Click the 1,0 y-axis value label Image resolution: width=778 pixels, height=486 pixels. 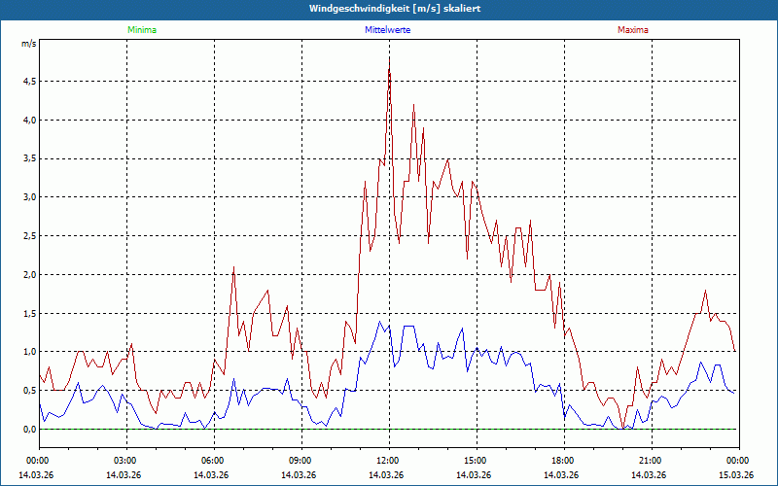(29, 352)
